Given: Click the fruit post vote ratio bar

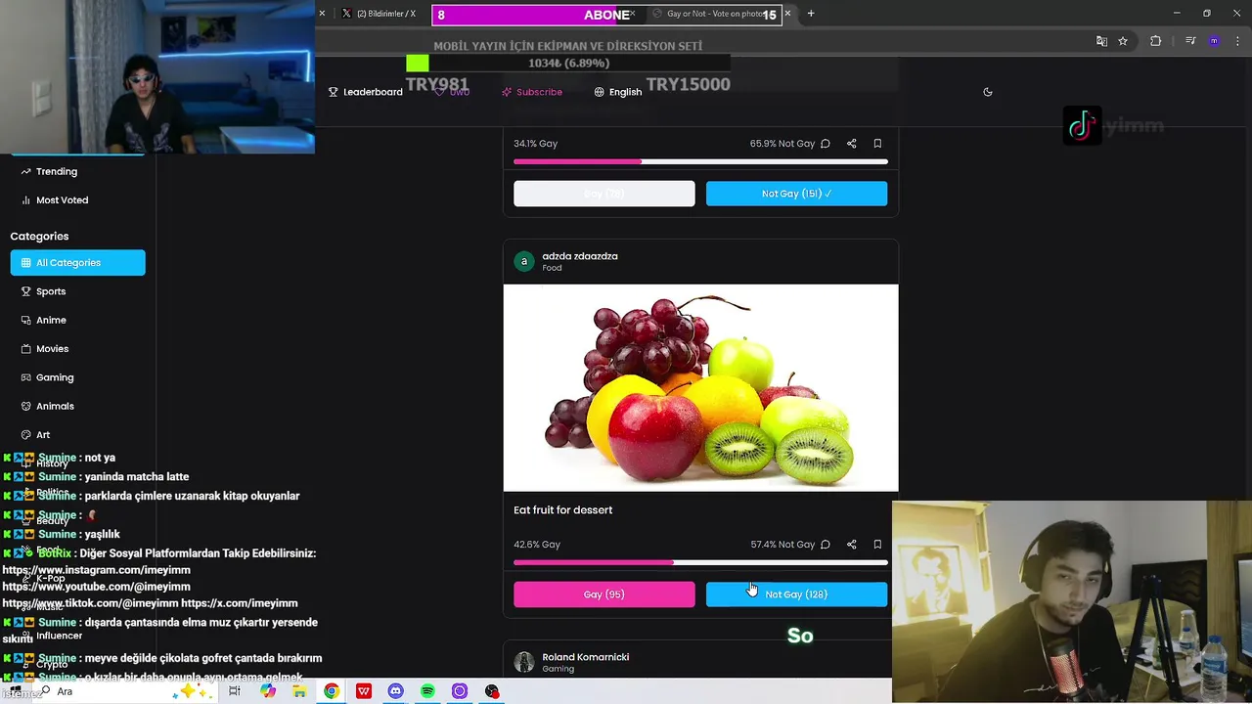Looking at the screenshot, I should pos(700,562).
